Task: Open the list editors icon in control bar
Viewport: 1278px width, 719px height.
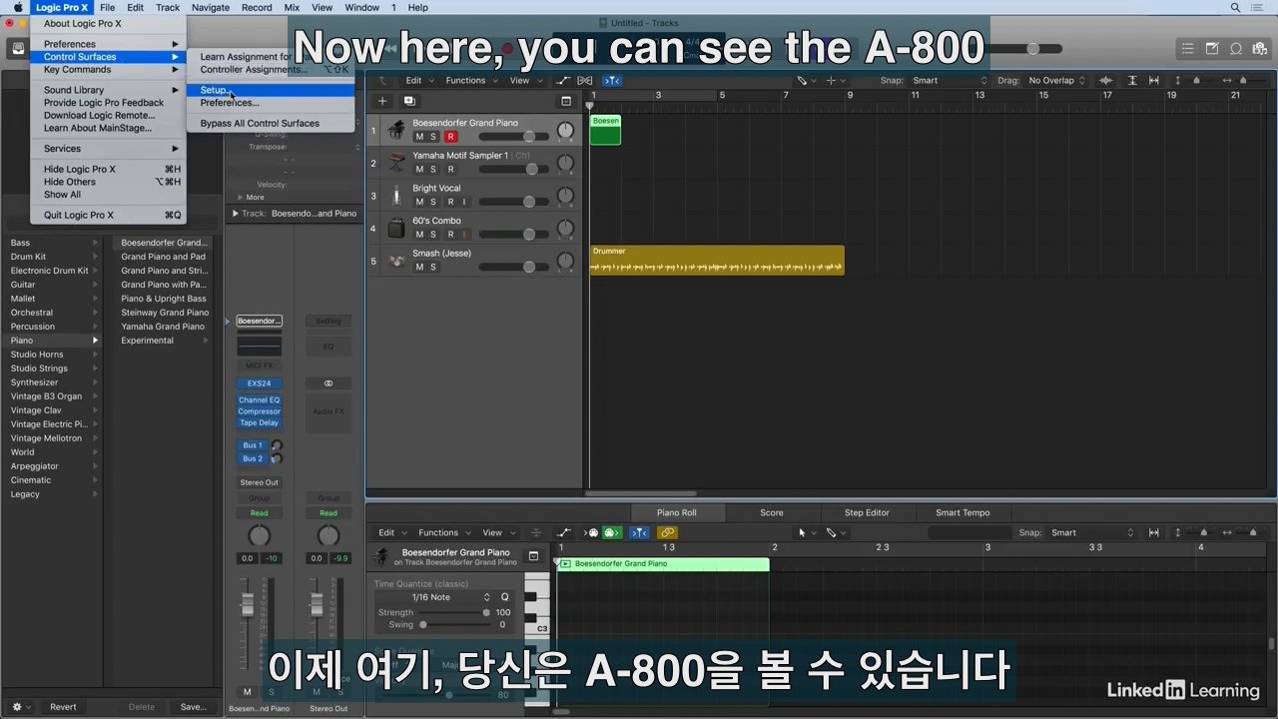Action: tap(1187, 49)
